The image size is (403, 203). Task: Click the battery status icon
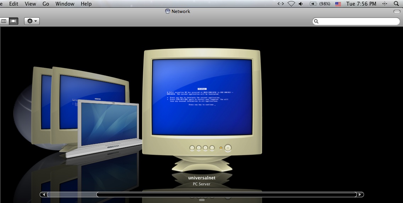313,4
